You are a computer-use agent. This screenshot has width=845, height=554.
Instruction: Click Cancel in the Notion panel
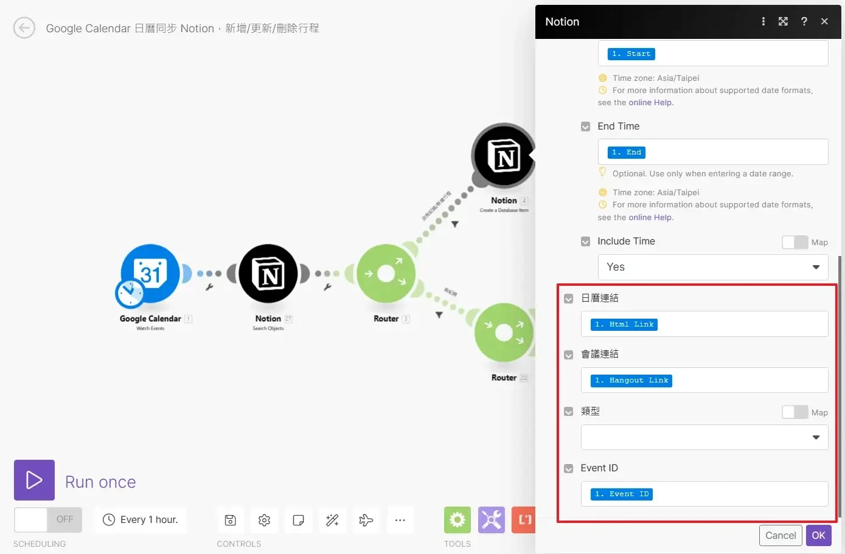(781, 535)
